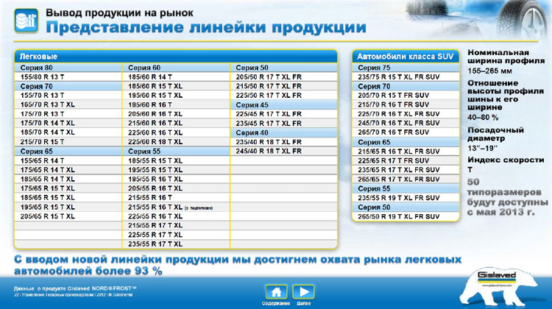The height and width of the screenshot is (309, 552).
Task: Click the 175/65 R 14 T XL cell
Action: [68, 170]
